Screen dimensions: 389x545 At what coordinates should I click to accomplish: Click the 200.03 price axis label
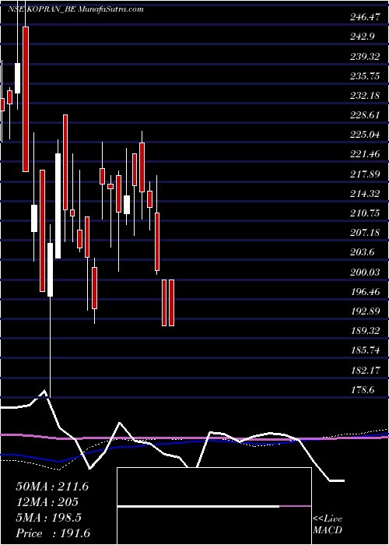click(x=365, y=272)
